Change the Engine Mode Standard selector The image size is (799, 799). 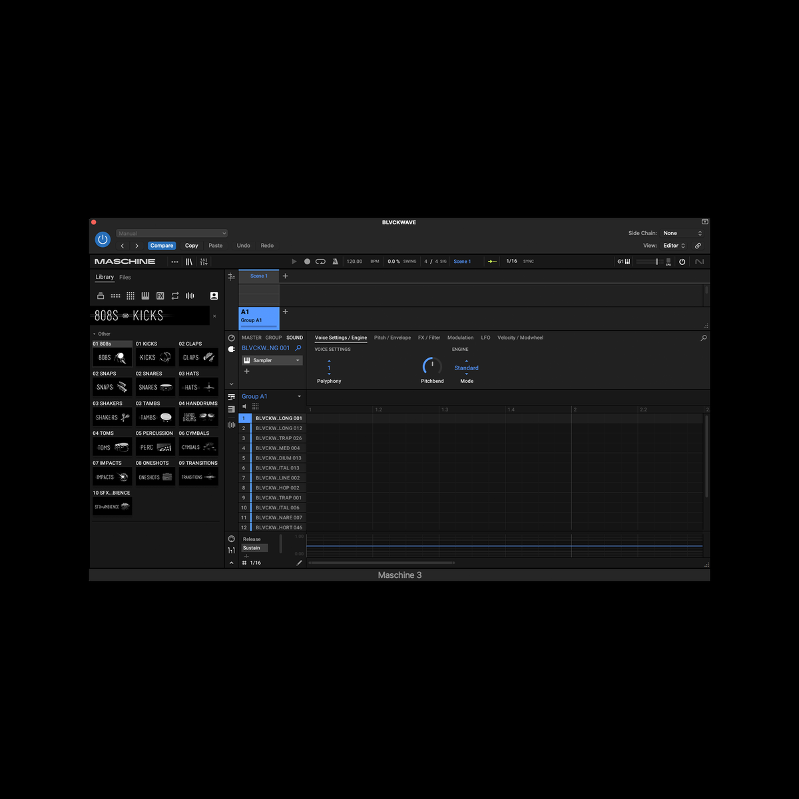point(466,368)
